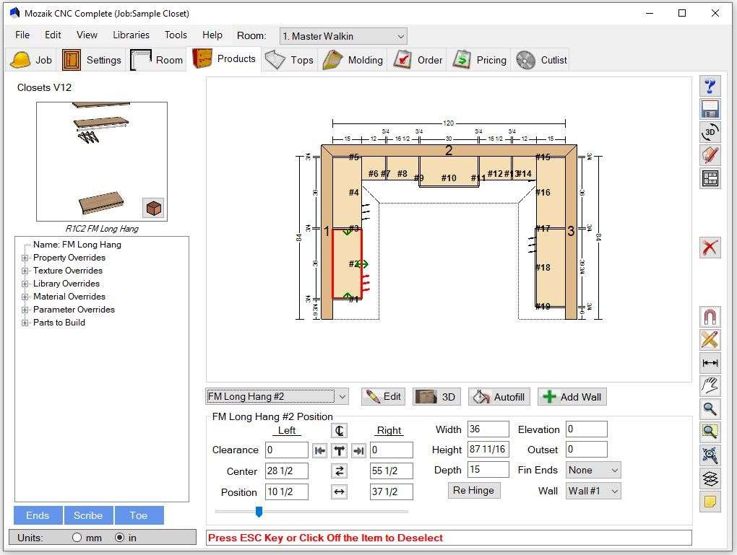Screen dimensions: 737x555
Task: Activate the hand pan tool
Action: (x=710, y=386)
